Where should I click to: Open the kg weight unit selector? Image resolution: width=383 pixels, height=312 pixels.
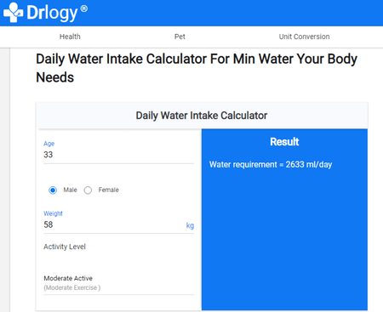[x=190, y=225]
